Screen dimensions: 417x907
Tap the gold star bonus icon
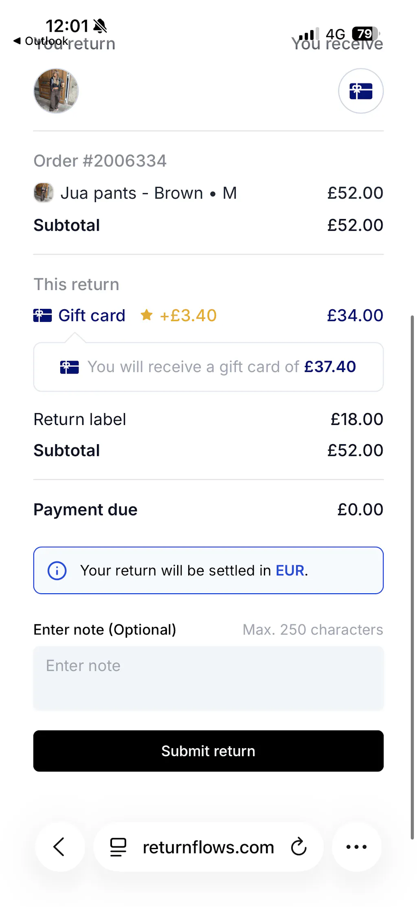pos(147,315)
